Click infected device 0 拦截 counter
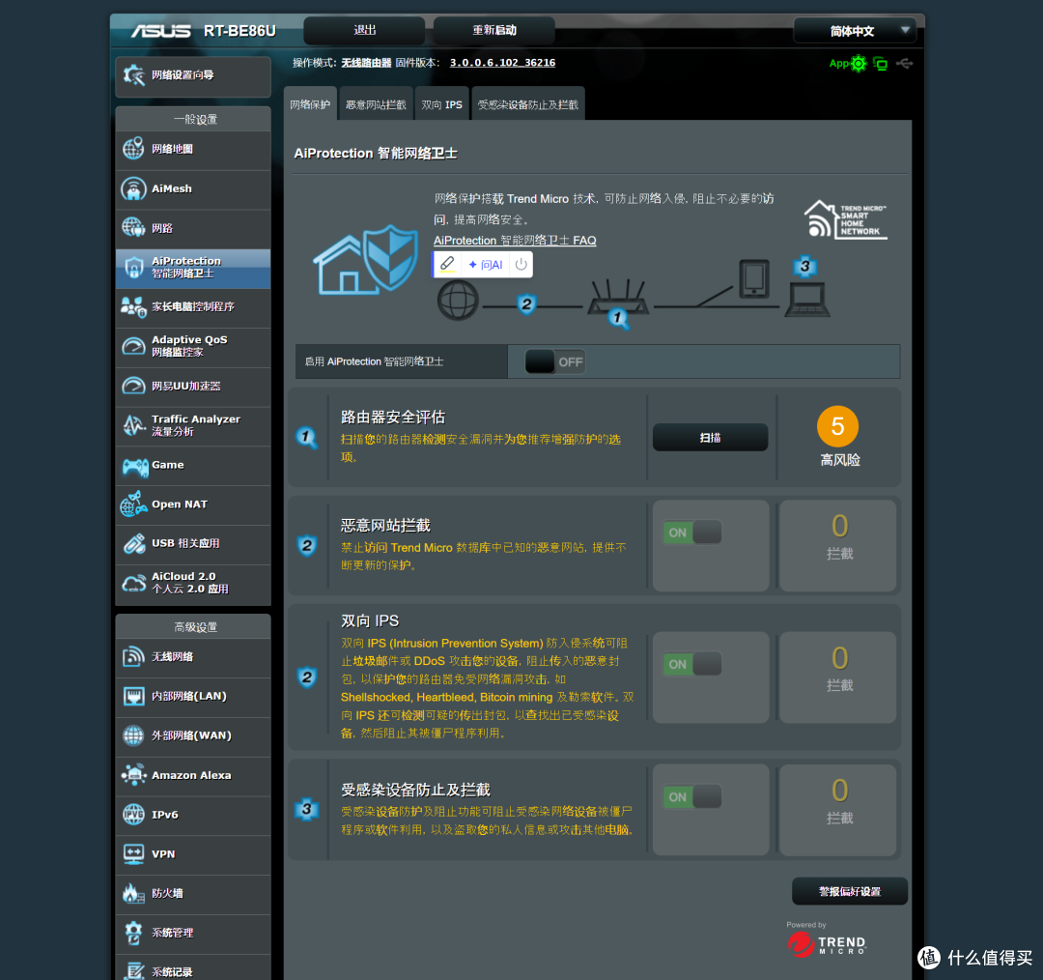 point(839,810)
